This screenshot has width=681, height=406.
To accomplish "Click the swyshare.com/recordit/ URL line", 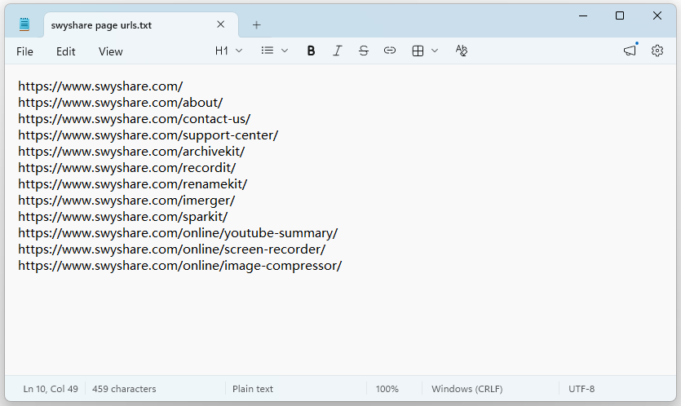I will tap(126, 168).
